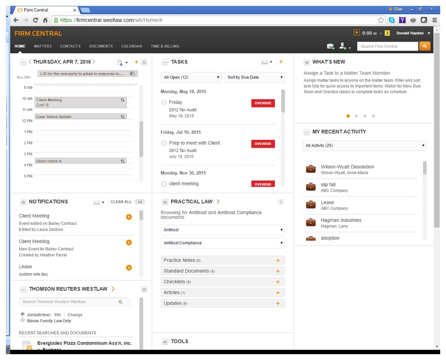Collapse the My Recent Activity widget
This screenshot has width=446, height=360.
point(307,132)
